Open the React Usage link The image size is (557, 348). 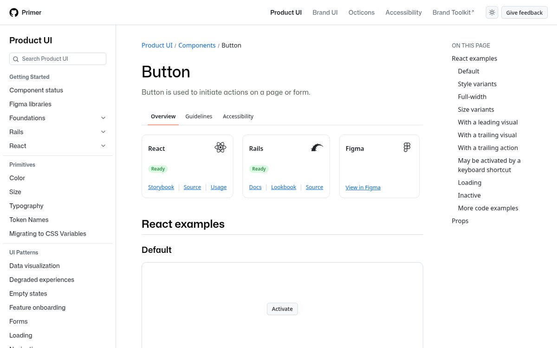point(219,187)
